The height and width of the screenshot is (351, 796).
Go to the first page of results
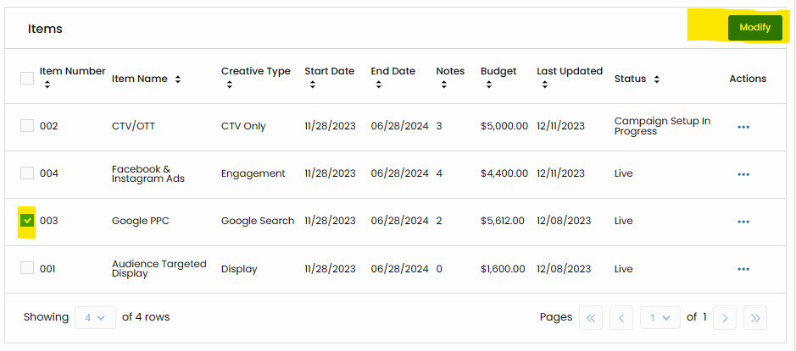click(x=592, y=317)
